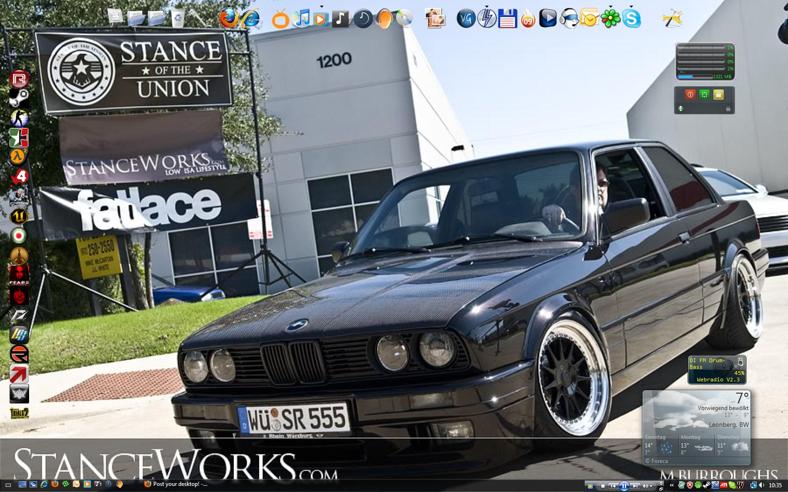Launch the VG app from the dock

(466, 19)
